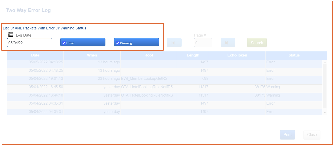The height and width of the screenshot is (146, 334).
Task: Sort by the Length column header
Action: pos(193,55)
